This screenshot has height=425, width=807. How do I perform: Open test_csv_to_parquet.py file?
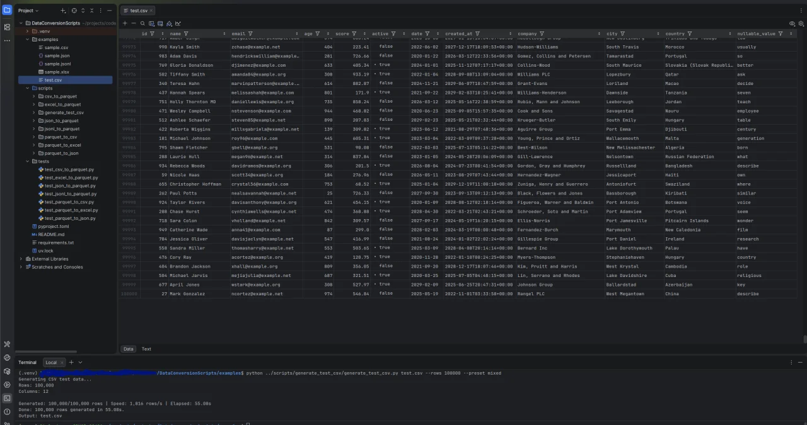(x=68, y=169)
